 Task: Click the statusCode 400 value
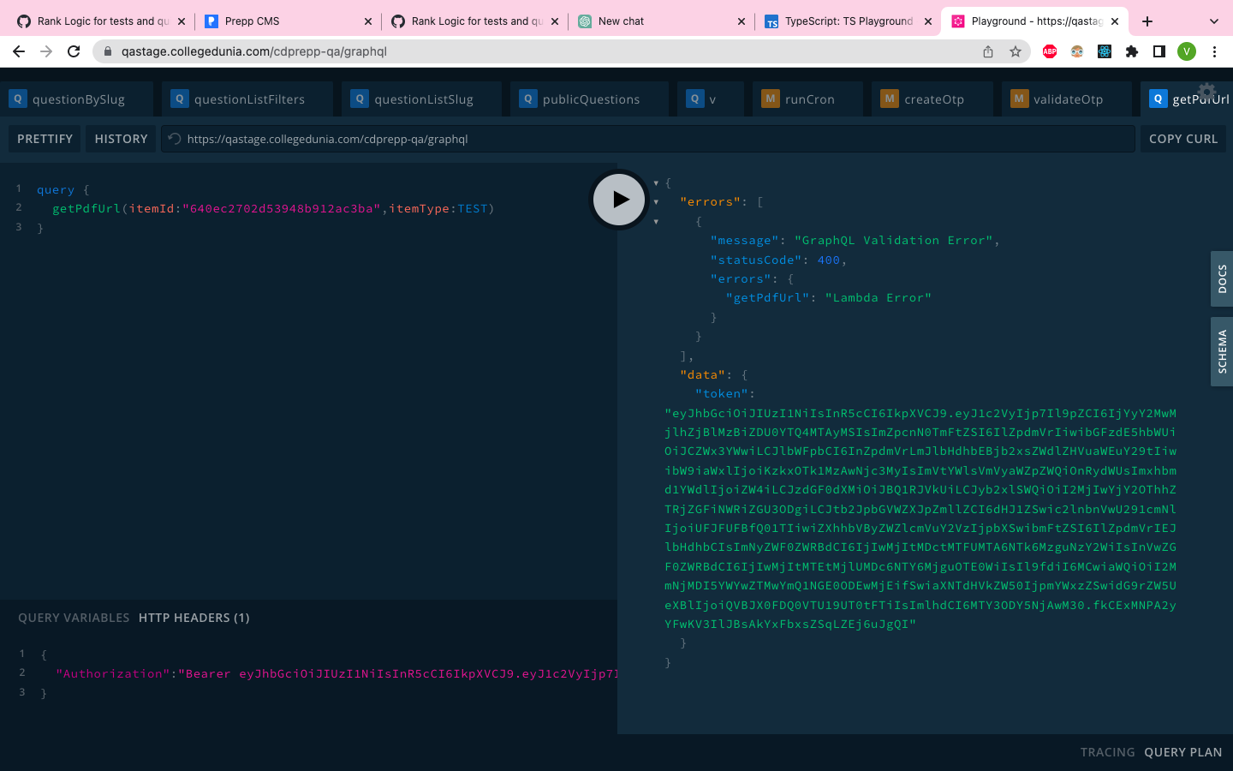click(828, 260)
